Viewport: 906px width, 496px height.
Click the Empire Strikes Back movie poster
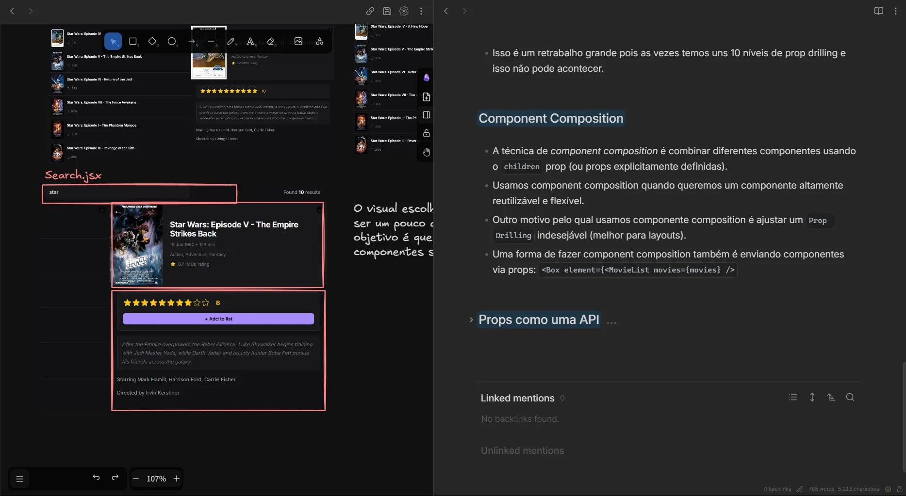click(x=137, y=245)
